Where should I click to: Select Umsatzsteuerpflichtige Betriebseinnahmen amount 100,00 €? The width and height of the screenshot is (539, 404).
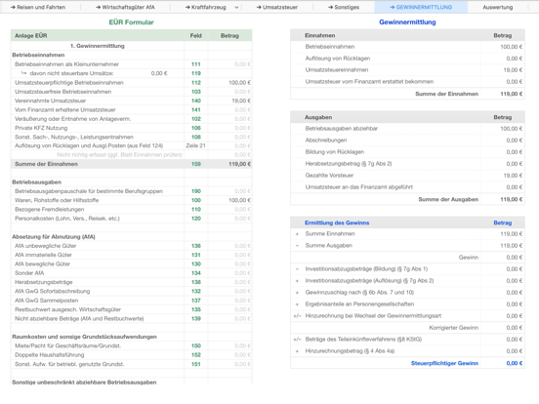click(x=239, y=82)
